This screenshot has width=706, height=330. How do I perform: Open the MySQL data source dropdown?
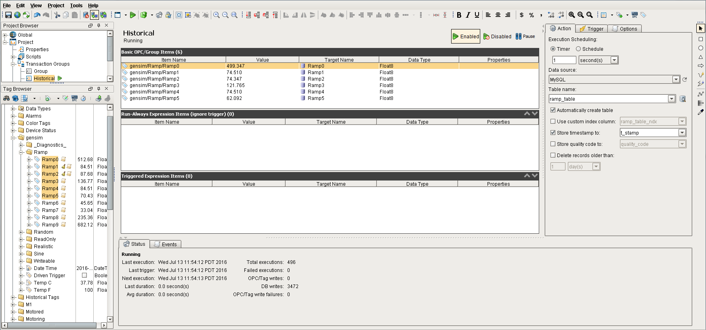point(676,80)
